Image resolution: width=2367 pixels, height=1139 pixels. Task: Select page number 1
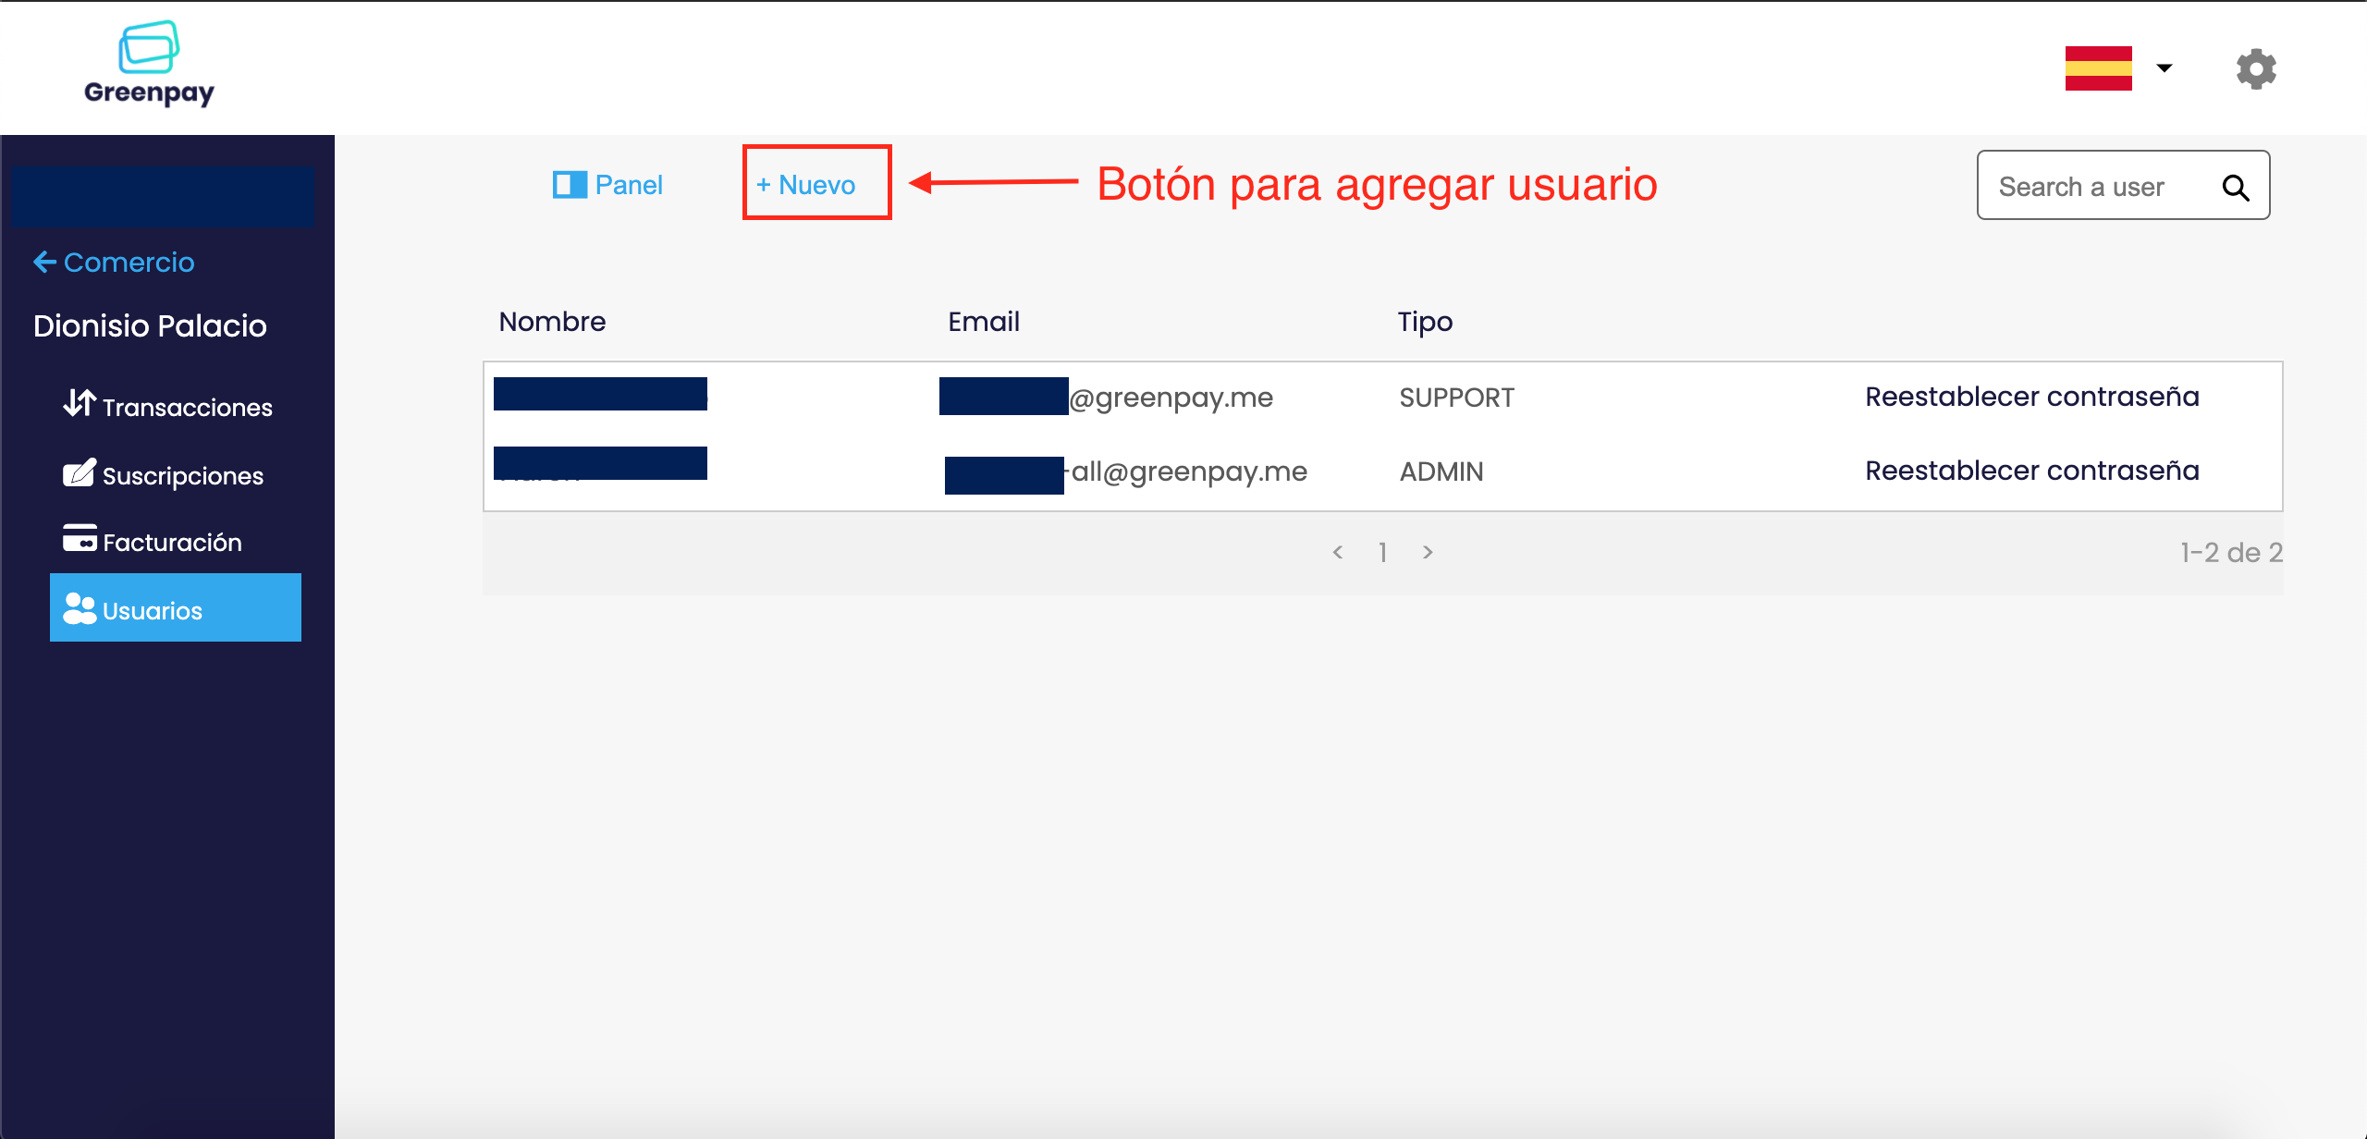pos(1382,552)
